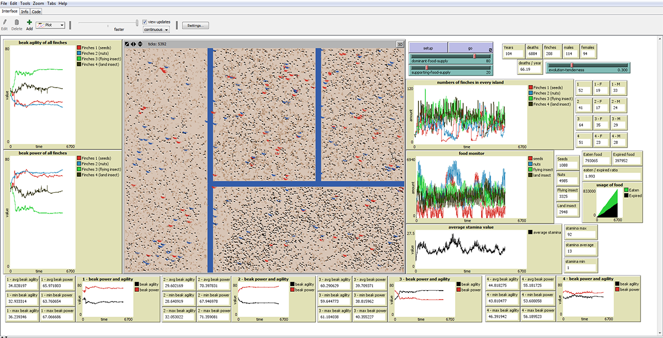
Task: Uncheck the view updates checkbox
Action: coord(145,22)
